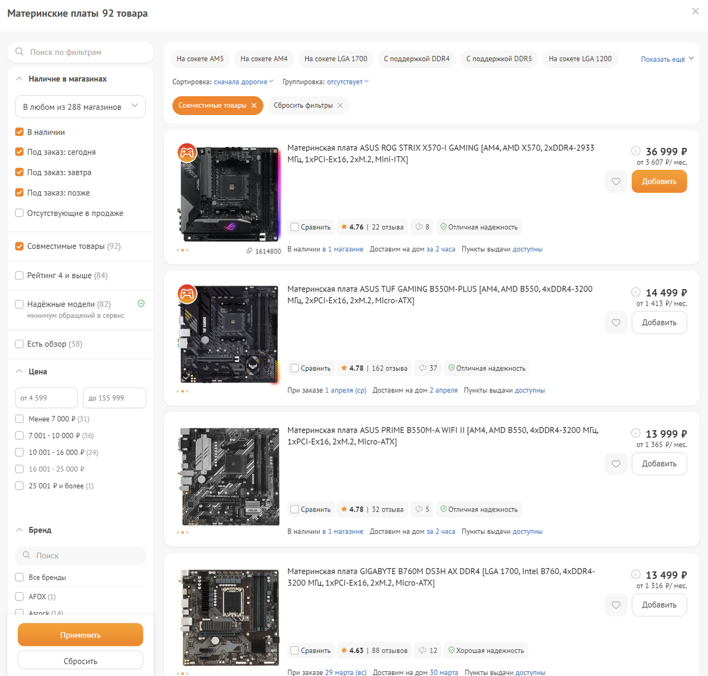This screenshot has height=676, width=708.
Task: Open ASUS TUF GAMING B550M-PLUS product title link
Action: pos(440,295)
